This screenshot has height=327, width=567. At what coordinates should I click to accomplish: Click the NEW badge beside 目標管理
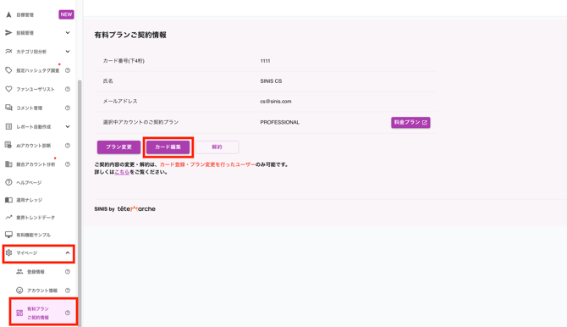click(x=66, y=14)
